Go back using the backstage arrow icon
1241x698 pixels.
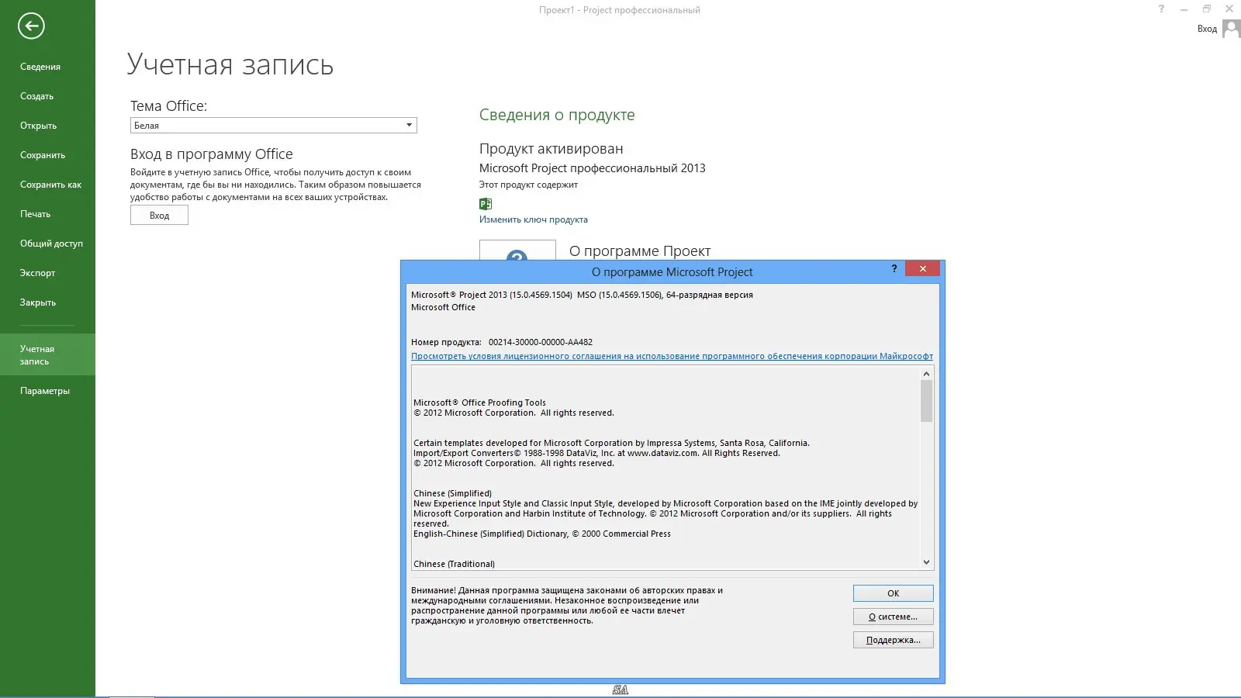pos(31,26)
